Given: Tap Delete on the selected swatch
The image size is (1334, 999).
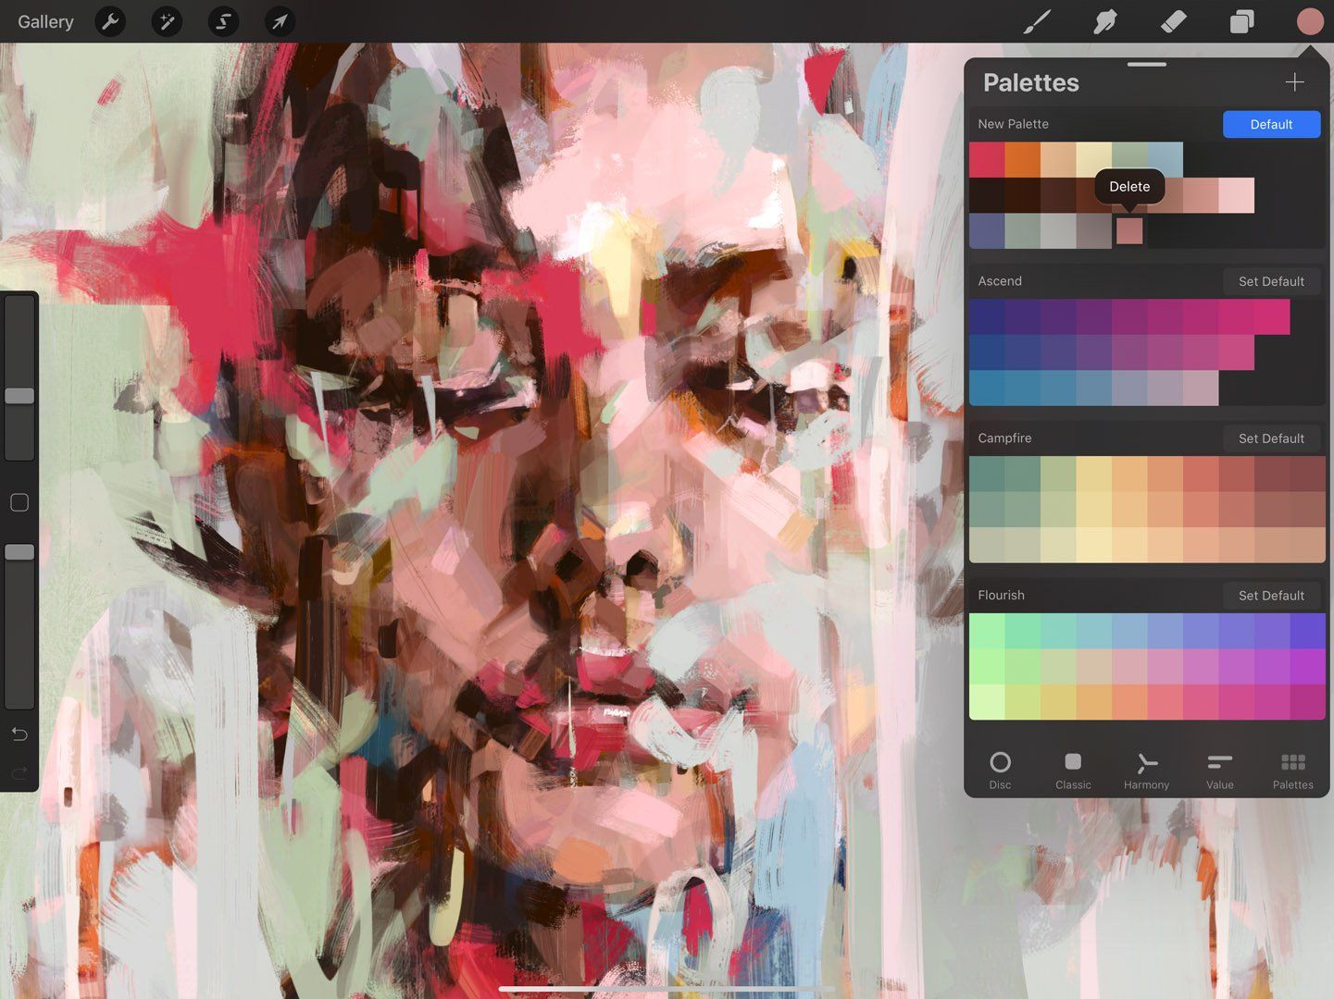Looking at the screenshot, I should coord(1129,186).
